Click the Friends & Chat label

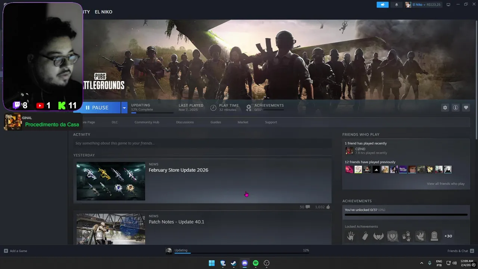point(457,251)
